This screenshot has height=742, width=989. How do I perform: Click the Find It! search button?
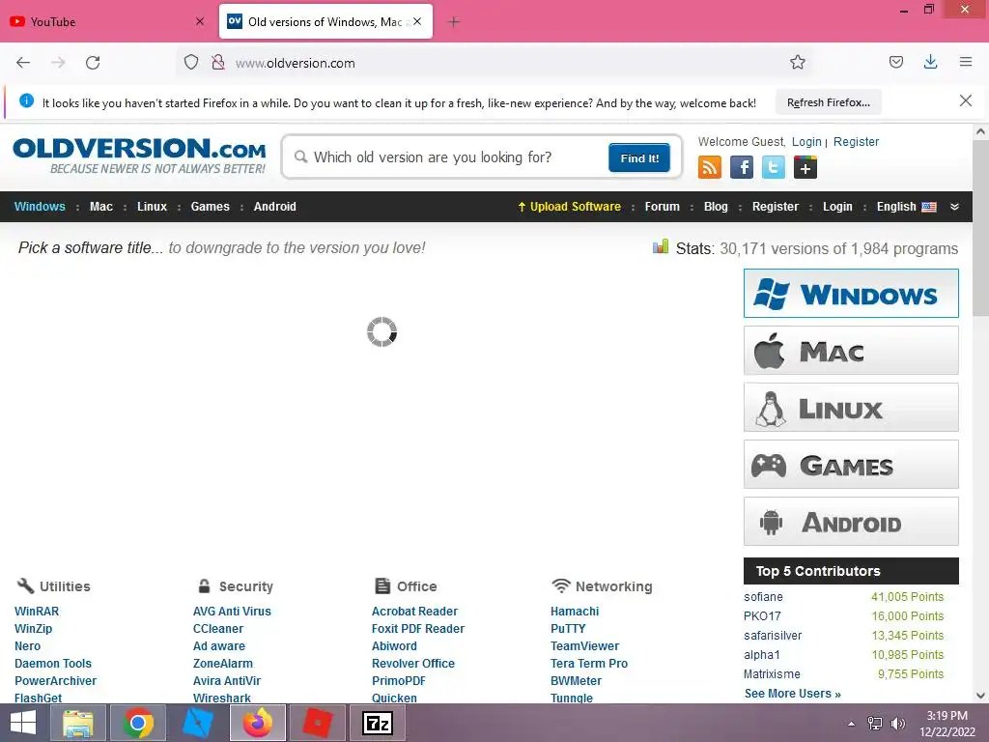click(x=639, y=157)
